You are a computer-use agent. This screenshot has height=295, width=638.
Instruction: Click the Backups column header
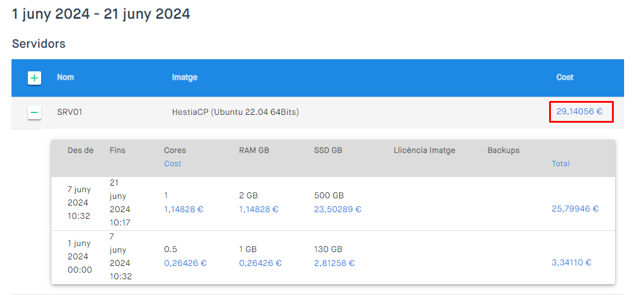(x=504, y=150)
